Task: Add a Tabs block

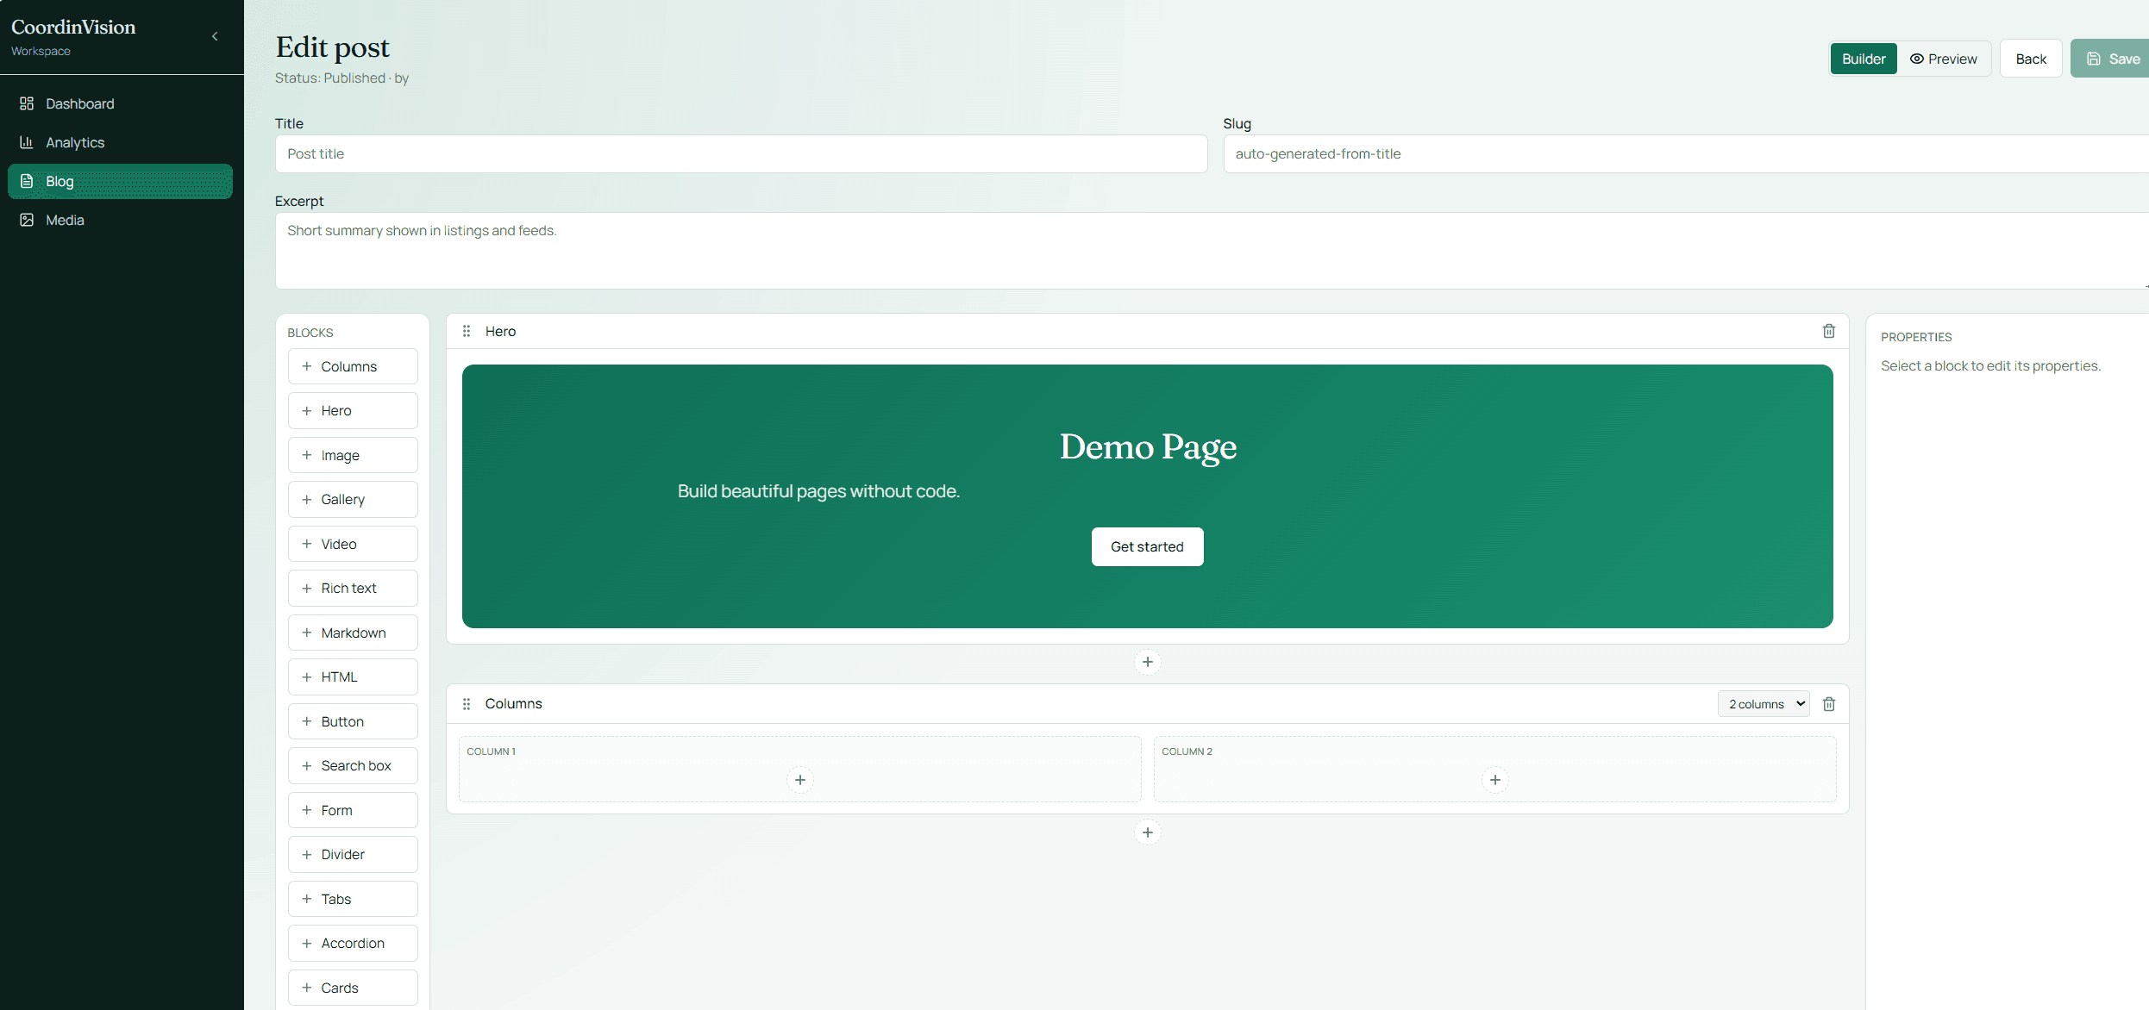Action: (353, 899)
